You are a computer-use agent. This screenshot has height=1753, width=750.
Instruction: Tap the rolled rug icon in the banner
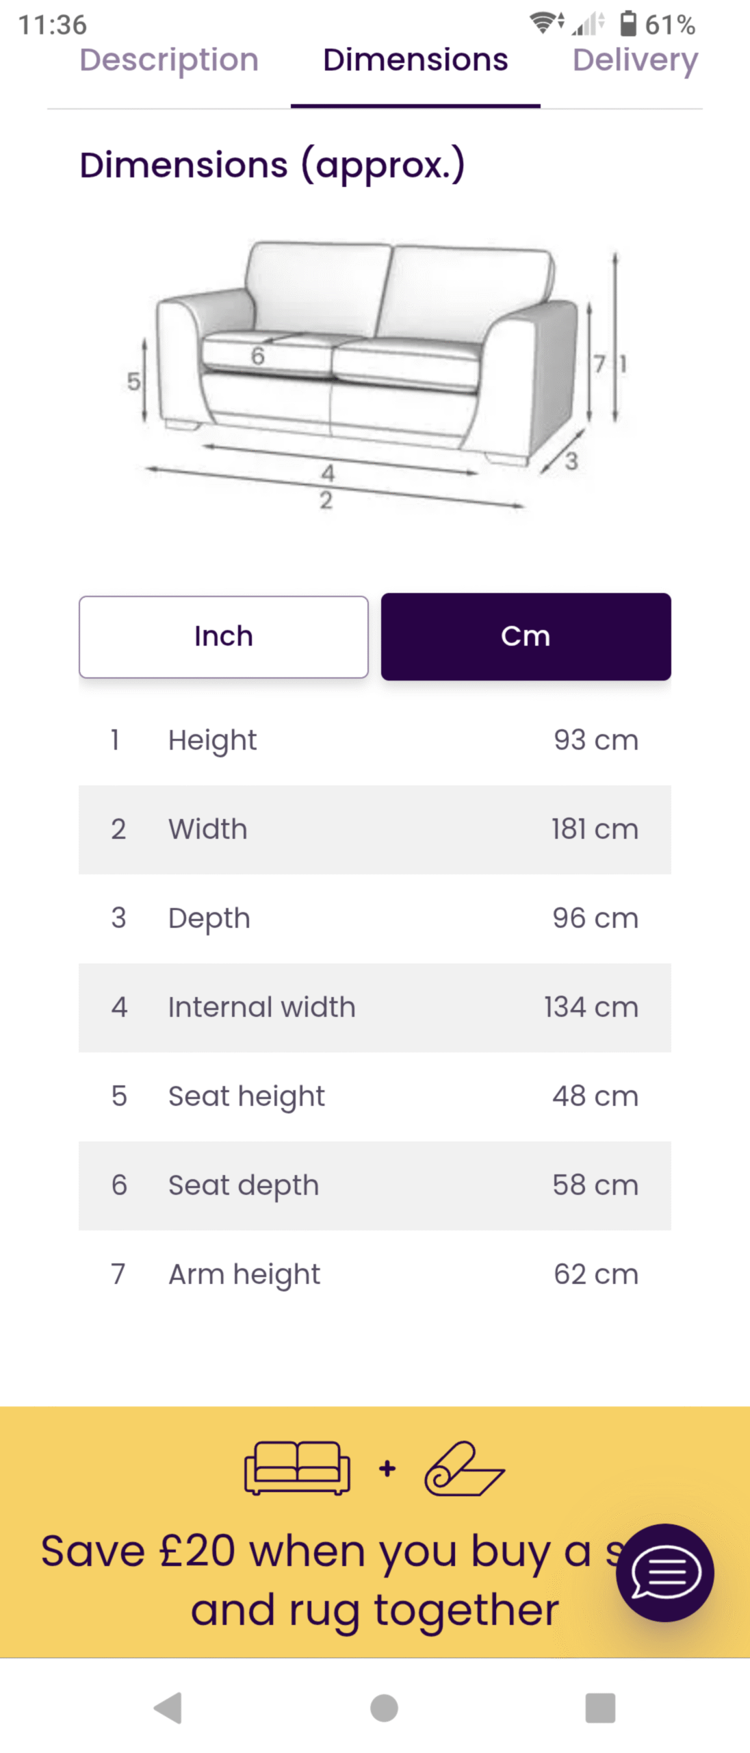(x=464, y=1469)
